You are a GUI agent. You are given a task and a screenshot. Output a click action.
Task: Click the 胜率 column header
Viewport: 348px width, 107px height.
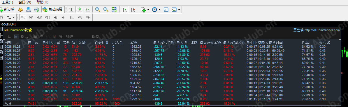305,43
